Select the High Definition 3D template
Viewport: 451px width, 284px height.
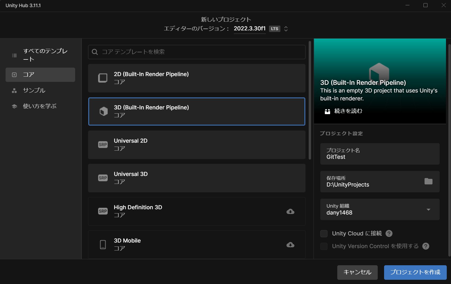(x=197, y=211)
